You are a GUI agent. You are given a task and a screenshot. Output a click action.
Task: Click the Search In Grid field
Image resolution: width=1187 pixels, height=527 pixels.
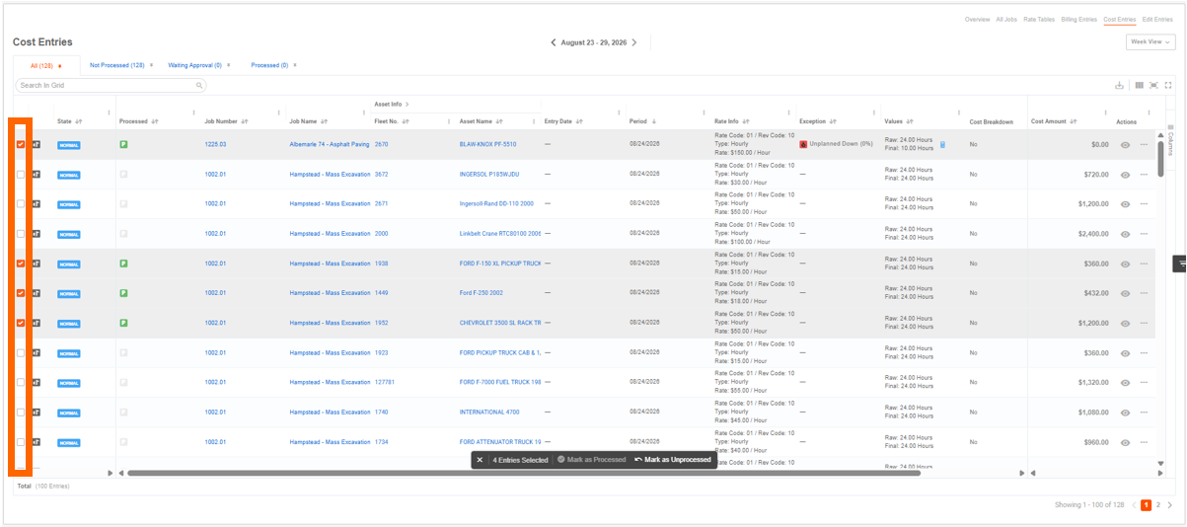coord(111,86)
